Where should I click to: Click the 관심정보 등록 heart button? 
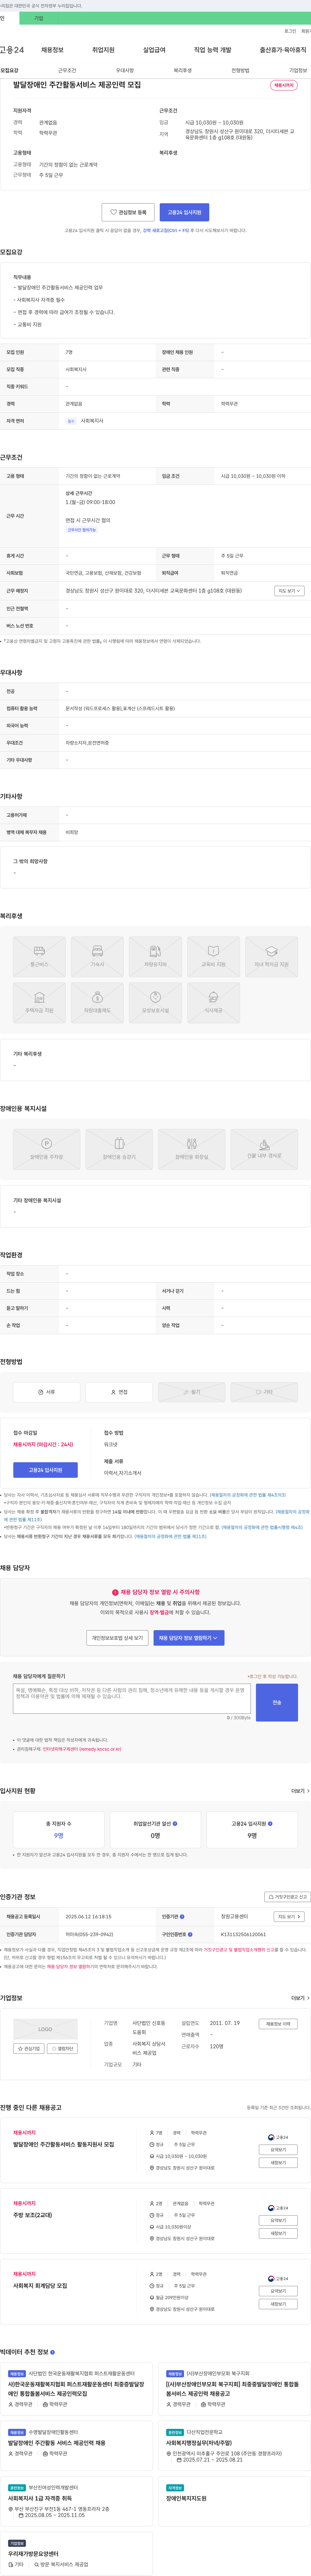128,212
